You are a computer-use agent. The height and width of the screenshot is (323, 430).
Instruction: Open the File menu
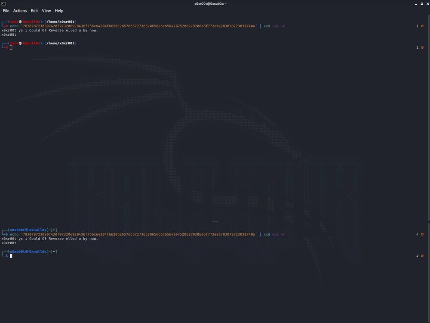pos(6,11)
